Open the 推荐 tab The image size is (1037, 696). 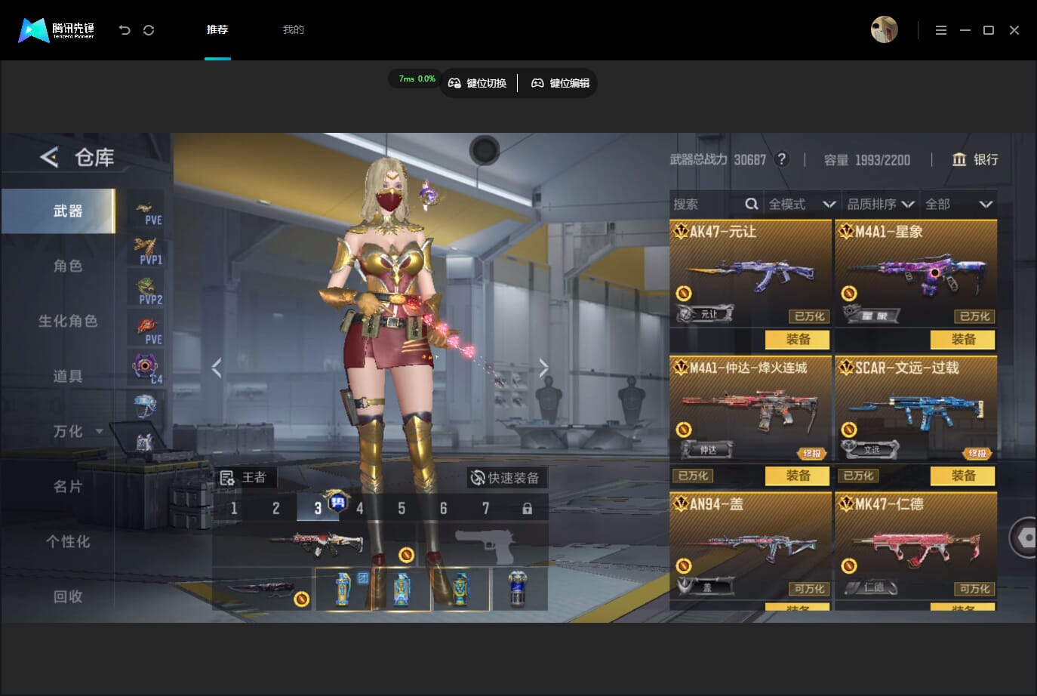pyautogui.click(x=217, y=29)
